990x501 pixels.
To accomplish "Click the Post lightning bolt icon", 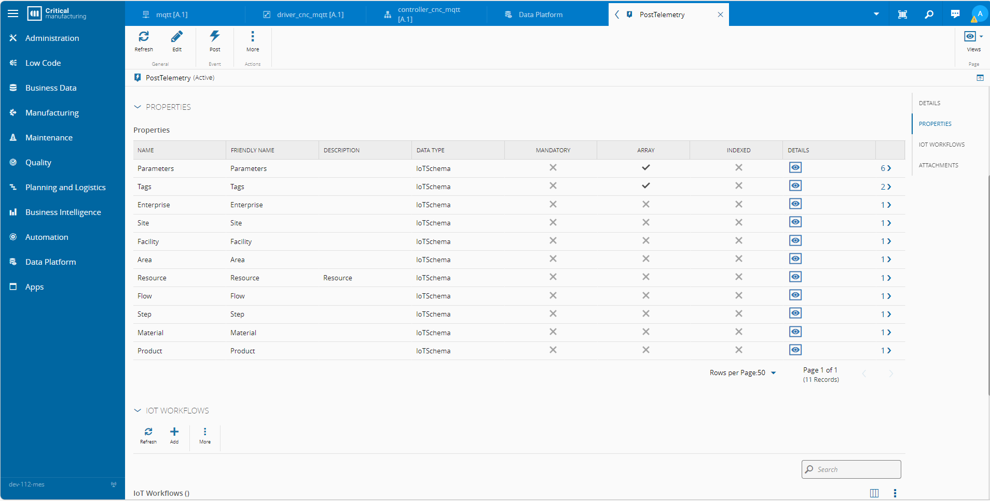I will coord(215,37).
